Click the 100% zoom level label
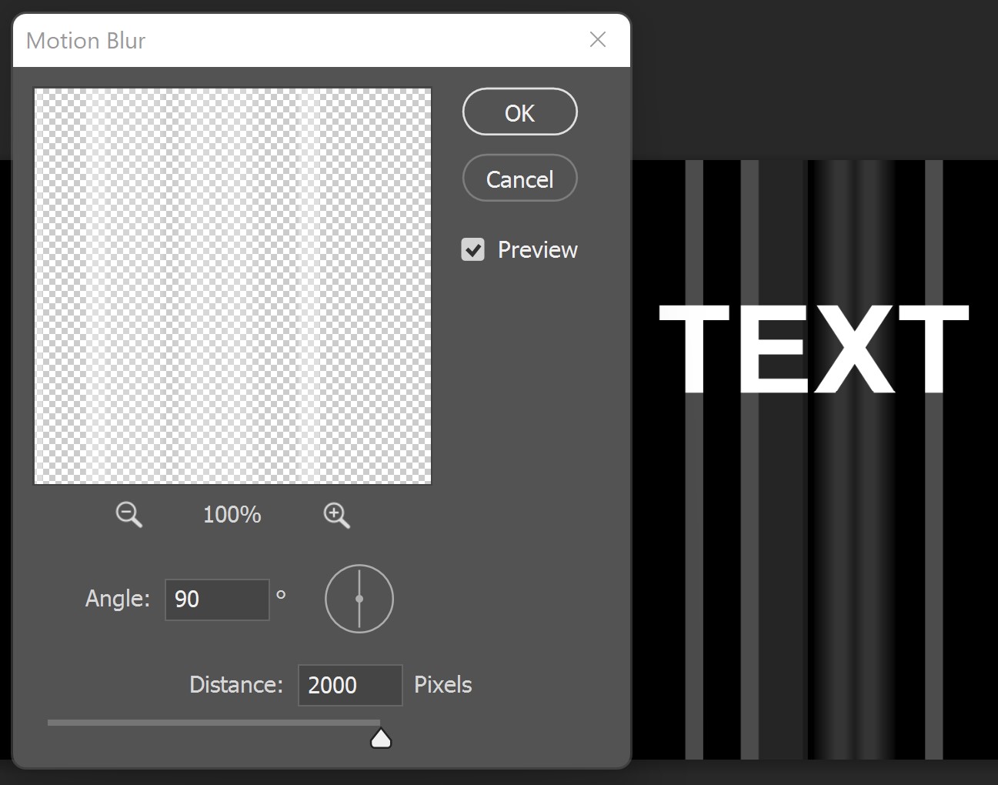 231,515
